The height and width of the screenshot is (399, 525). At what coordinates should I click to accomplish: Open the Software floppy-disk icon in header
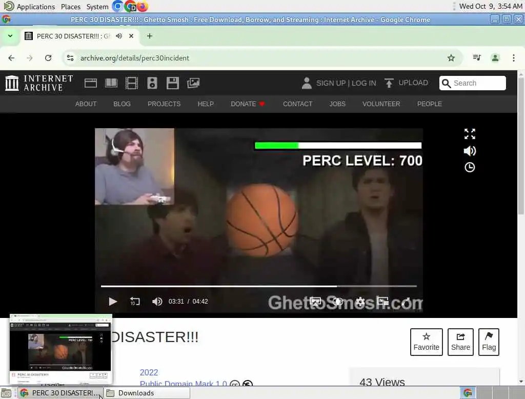(x=173, y=83)
